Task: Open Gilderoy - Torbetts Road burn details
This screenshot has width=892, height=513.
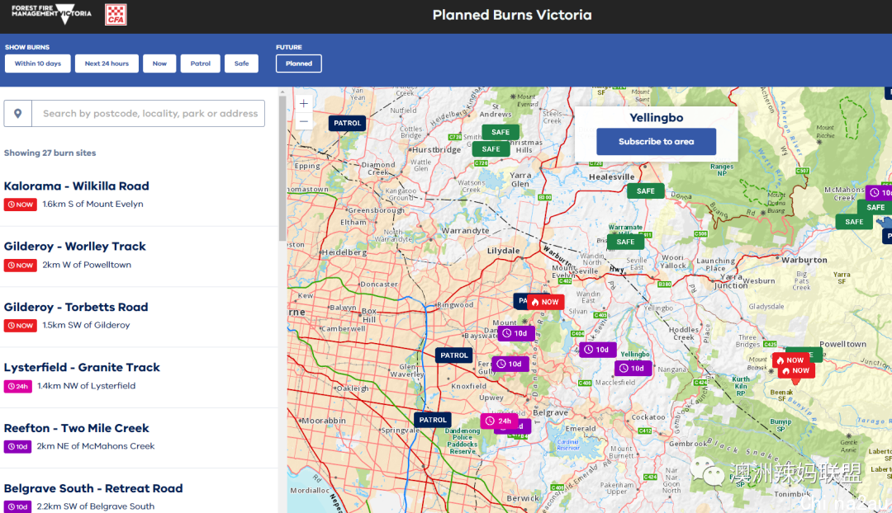Action: click(x=76, y=308)
